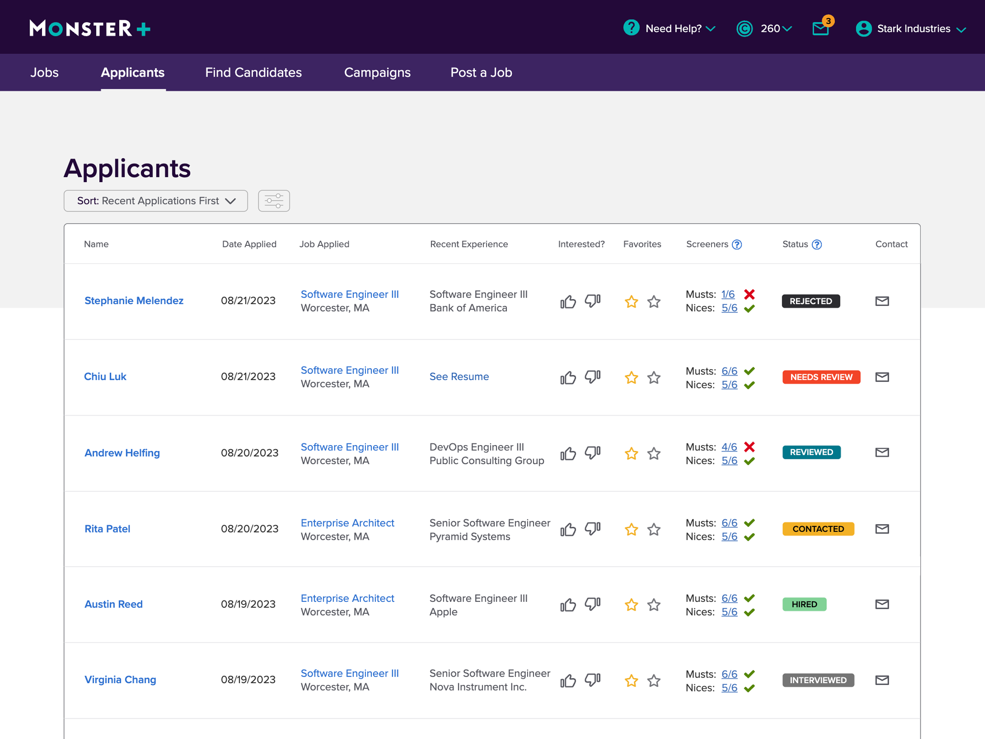Open the Sort: Recent Applications First dropdown
This screenshot has height=739, width=985.
pyautogui.click(x=156, y=201)
